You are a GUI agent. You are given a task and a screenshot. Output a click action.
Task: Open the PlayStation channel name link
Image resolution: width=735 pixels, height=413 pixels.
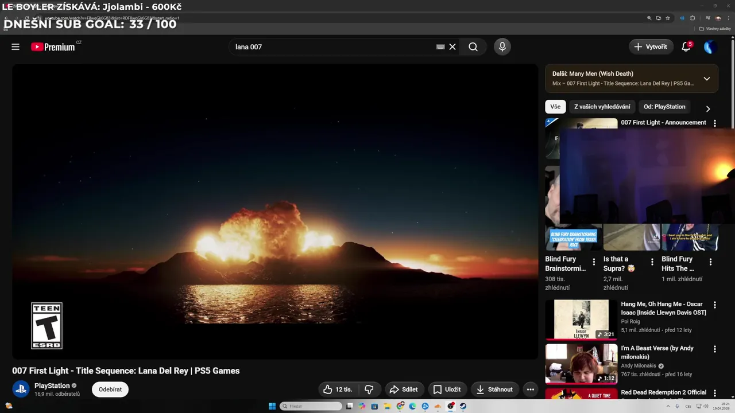click(x=52, y=385)
